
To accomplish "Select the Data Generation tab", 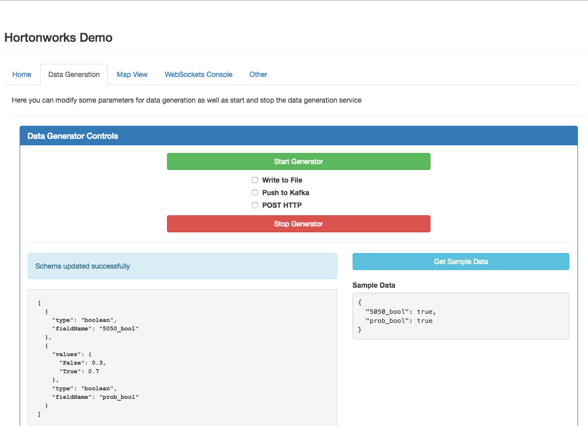I will 74,74.
